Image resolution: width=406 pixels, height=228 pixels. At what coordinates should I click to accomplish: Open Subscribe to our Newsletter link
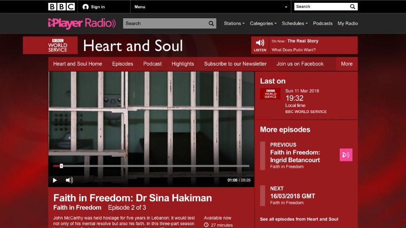pos(235,64)
